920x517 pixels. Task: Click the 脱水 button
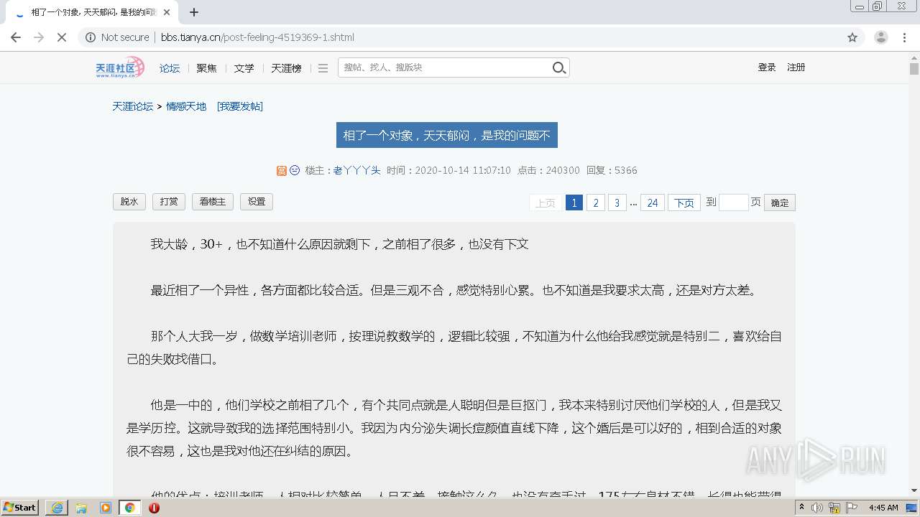point(129,202)
